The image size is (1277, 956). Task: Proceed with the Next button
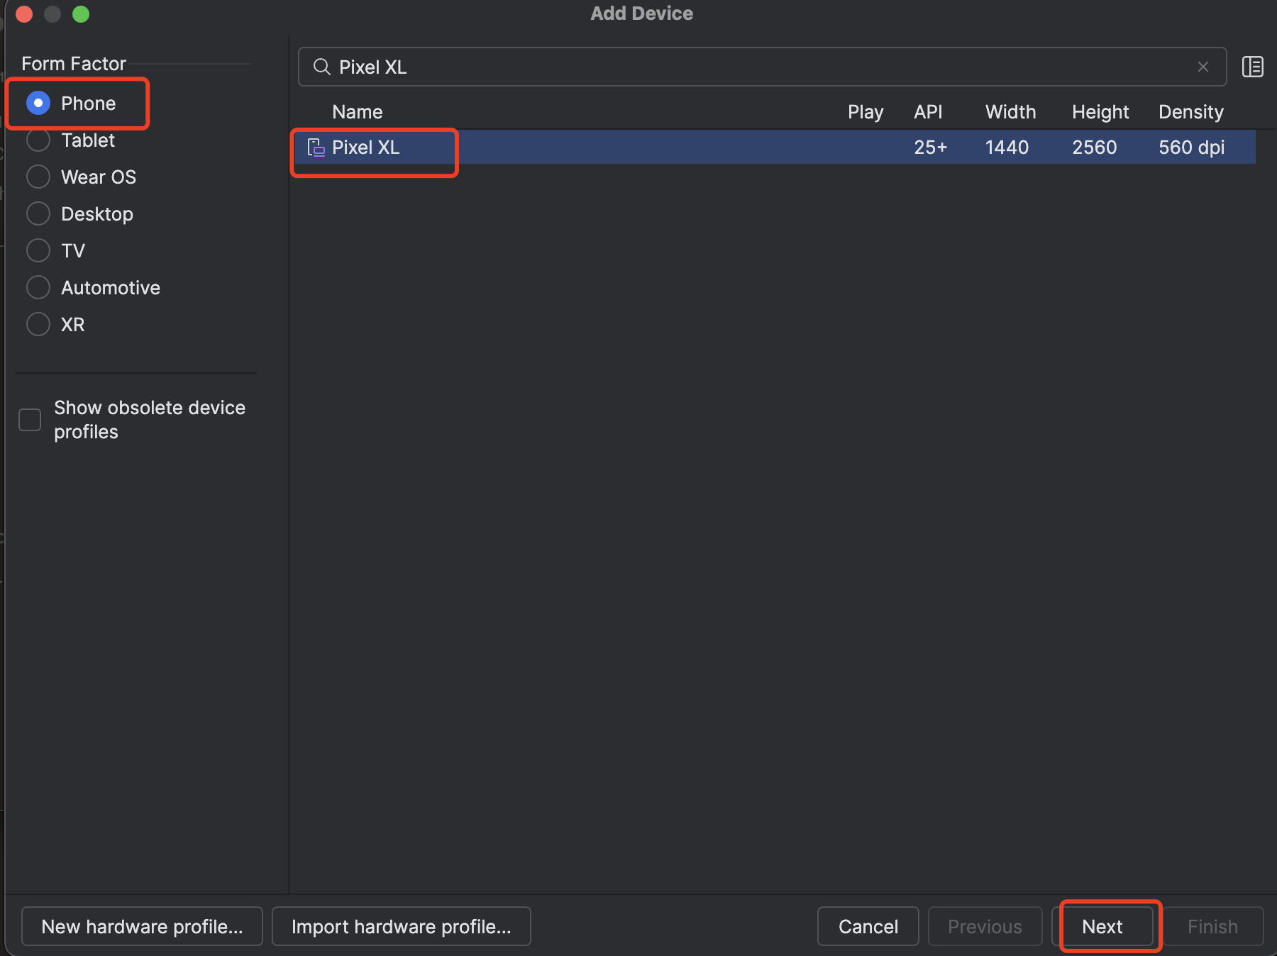(1102, 926)
